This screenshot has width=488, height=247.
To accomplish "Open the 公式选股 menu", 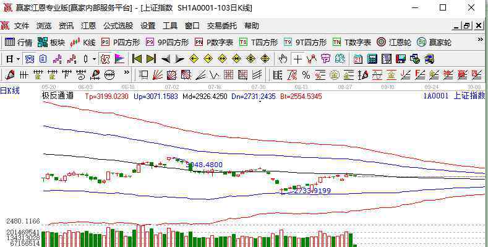I will (x=118, y=26).
